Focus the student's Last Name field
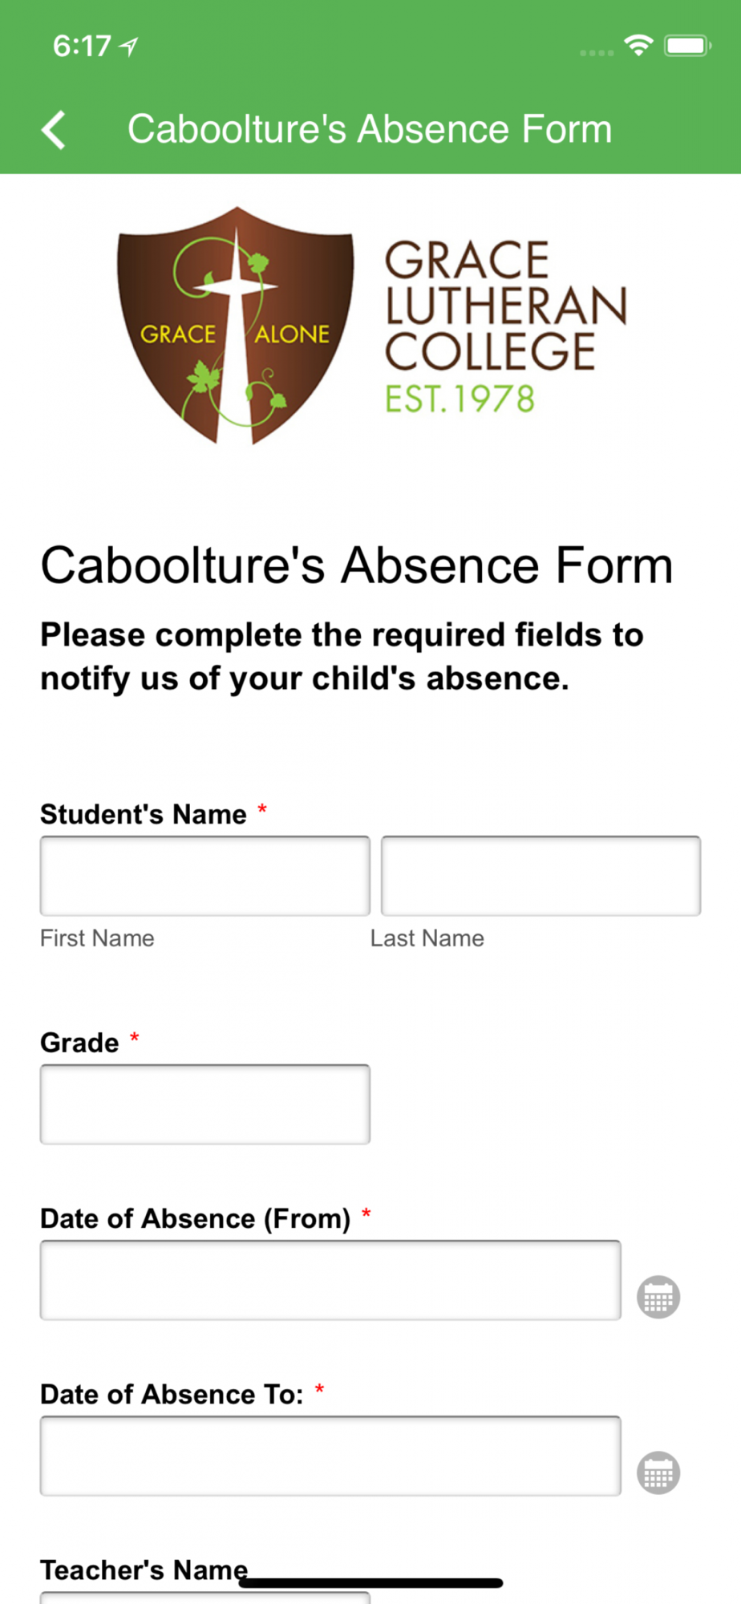Image resolution: width=741 pixels, height=1604 pixels. [x=541, y=876]
